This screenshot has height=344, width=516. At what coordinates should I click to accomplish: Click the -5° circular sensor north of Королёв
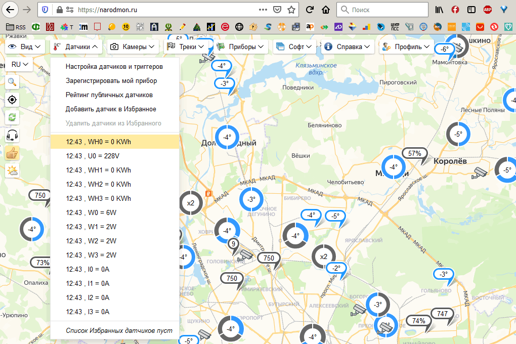[458, 134]
